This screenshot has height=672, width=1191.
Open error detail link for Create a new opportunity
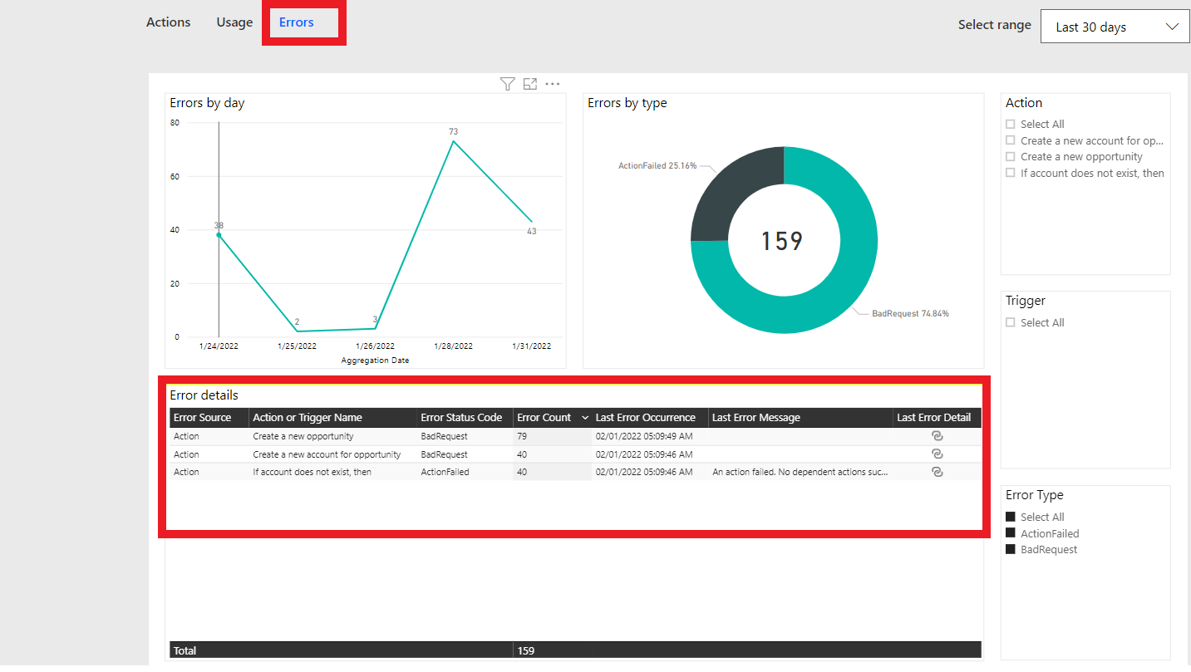[938, 435]
